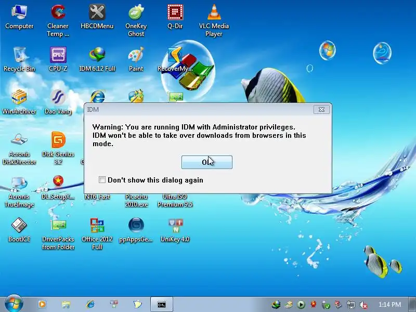The width and height of the screenshot is (416, 312).
Task: Select the UniKey 4.0 shortcut
Action: point(175,230)
